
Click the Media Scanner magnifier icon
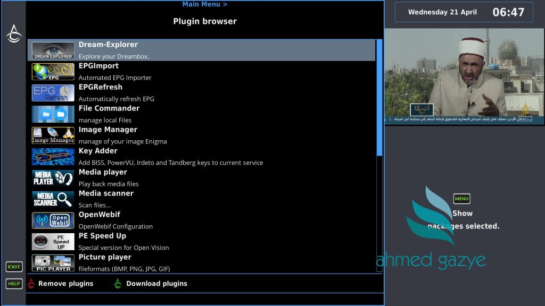(53, 199)
